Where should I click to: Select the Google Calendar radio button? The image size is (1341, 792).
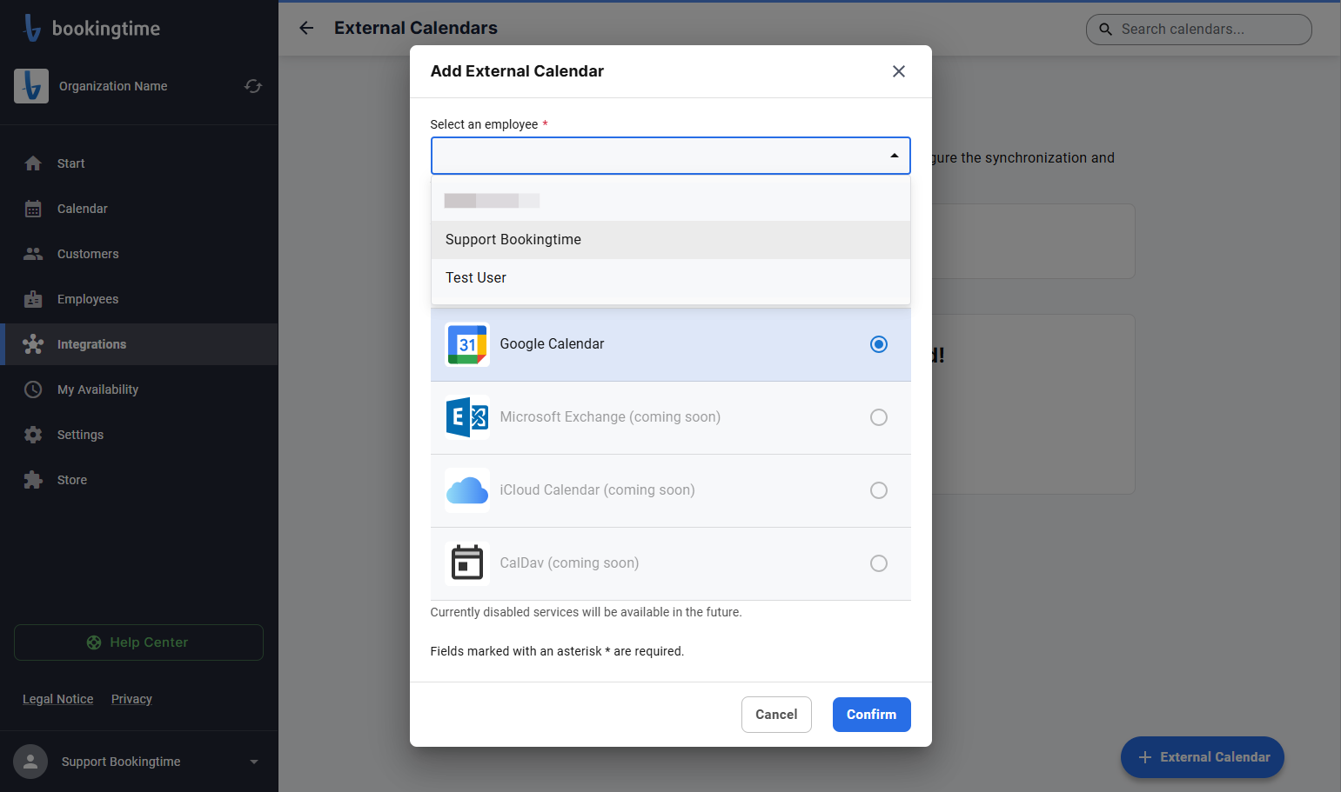point(879,344)
